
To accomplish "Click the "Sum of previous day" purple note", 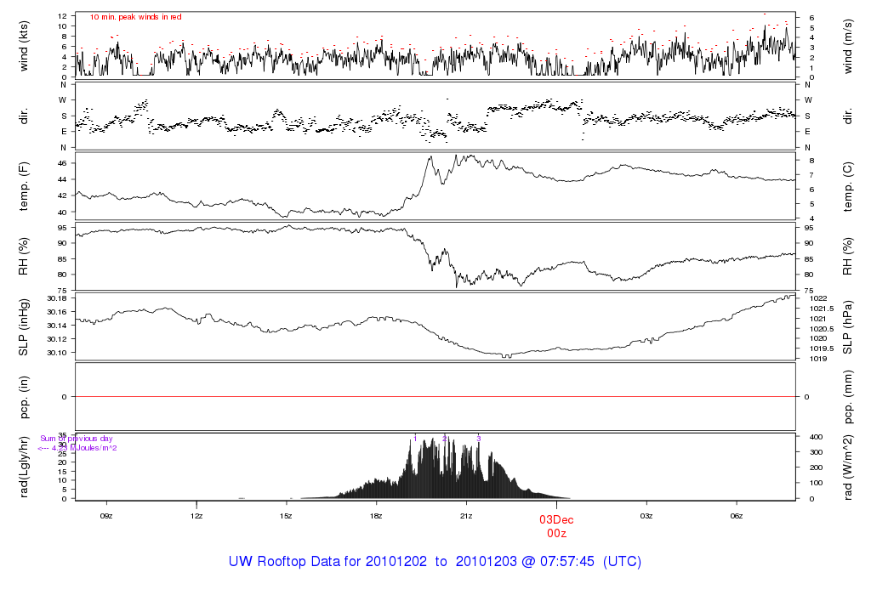I will point(76,439).
